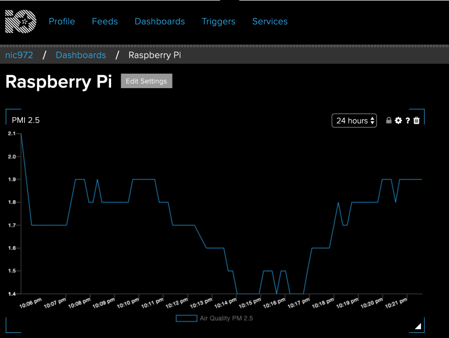Click the Adafruit IO logo
Screen dimensions: 449x338
click(x=21, y=21)
